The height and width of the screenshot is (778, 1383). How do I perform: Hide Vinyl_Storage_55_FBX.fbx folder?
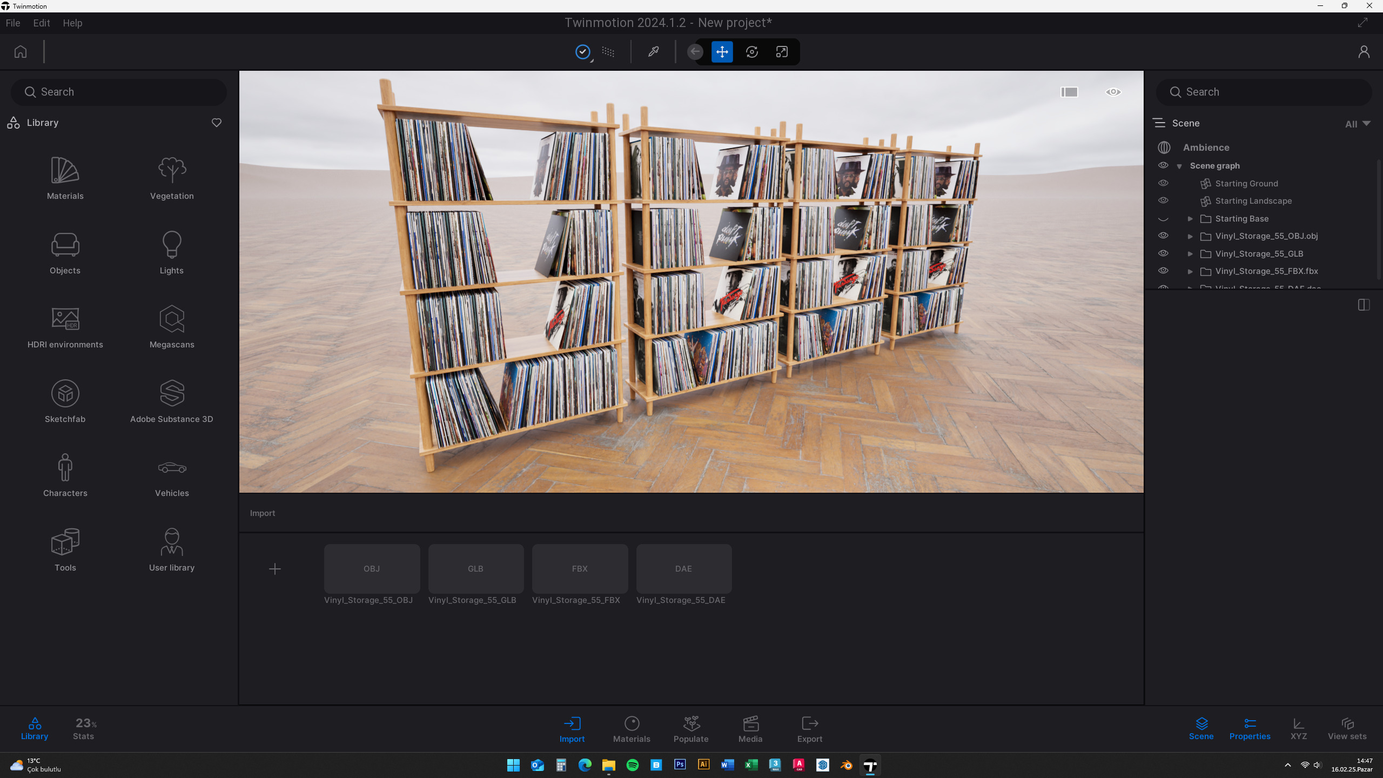1163,271
